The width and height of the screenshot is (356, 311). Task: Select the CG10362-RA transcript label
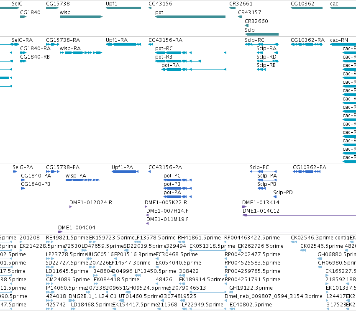click(x=307, y=40)
